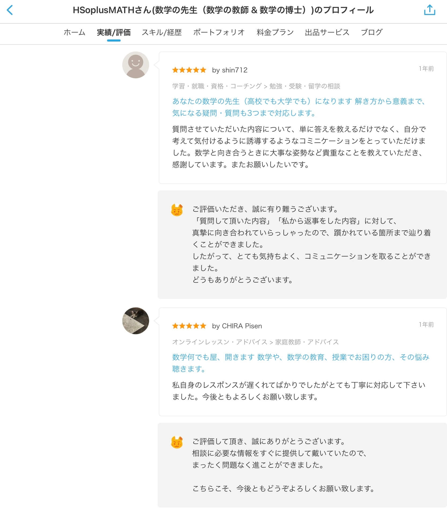
Task: Click the five-star rating by shin712
Action: point(189,70)
